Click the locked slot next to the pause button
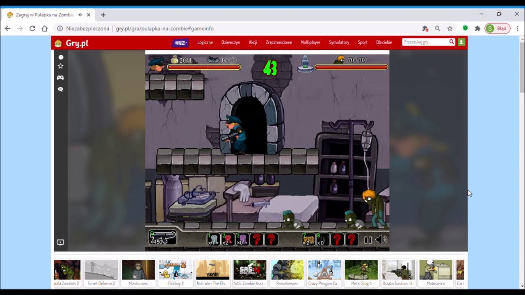The width and height of the screenshot is (525, 295). click(352, 239)
